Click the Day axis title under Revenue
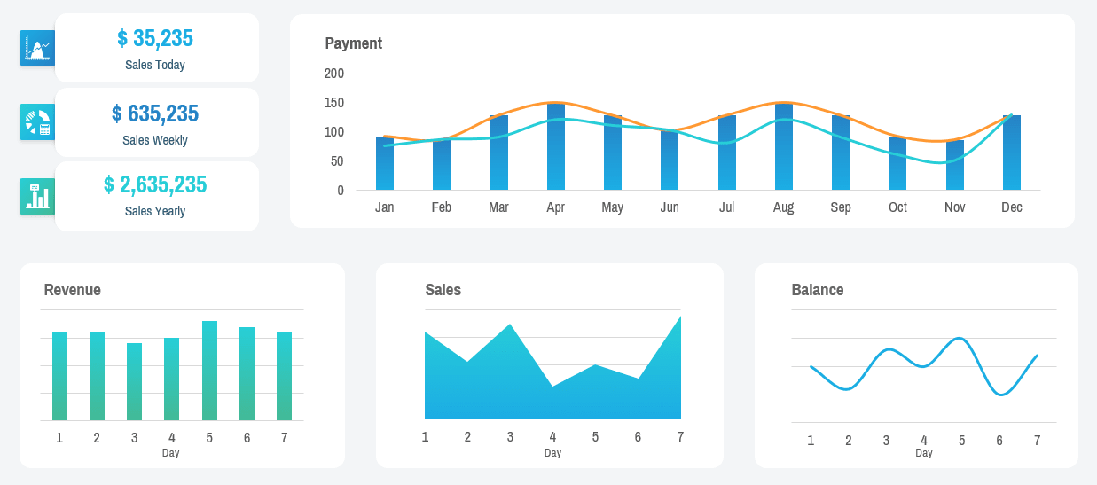The image size is (1097, 485). tap(171, 453)
